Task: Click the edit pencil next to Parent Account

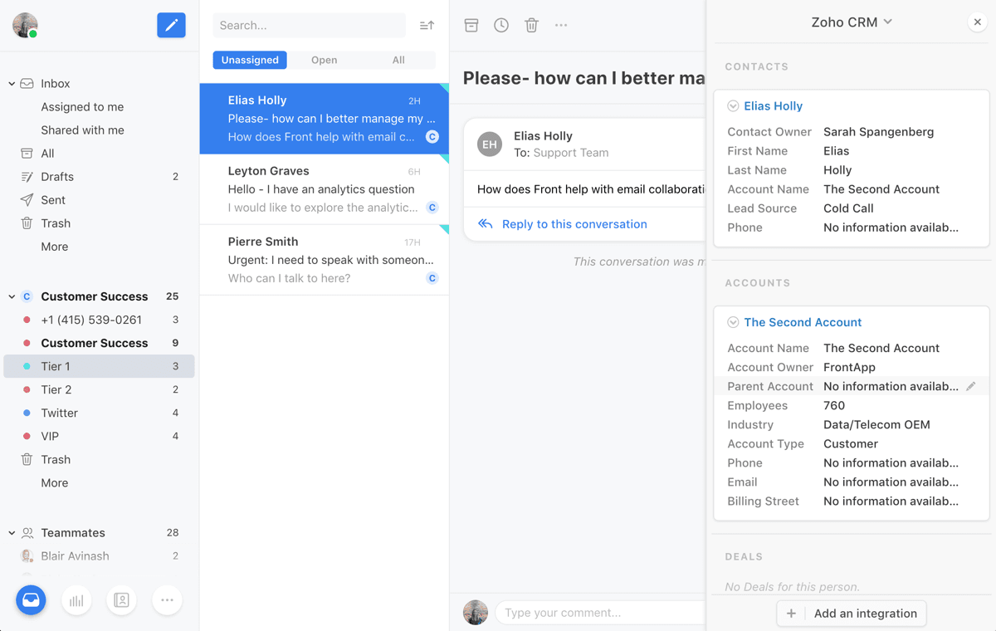Action: coord(971,386)
